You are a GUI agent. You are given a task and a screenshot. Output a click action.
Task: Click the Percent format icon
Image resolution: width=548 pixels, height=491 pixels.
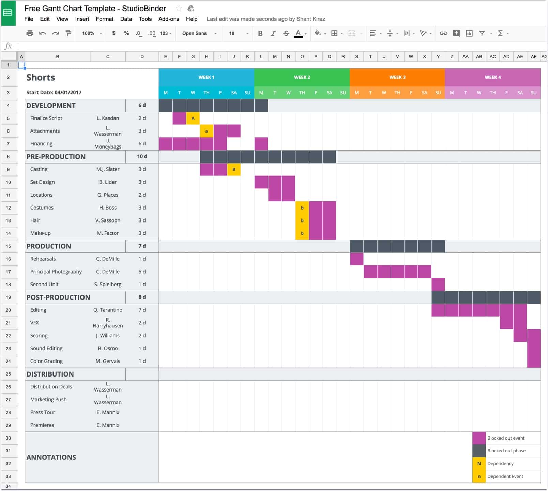pos(126,33)
